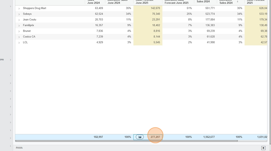The width and height of the screenshot is (271, 151).
Task: Click the 25% allocation base forecast cell
Action: pyautogui.click(x=189, y=14)
